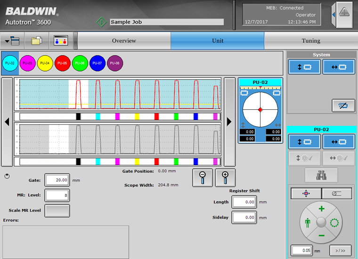Shift the scope view left with the black arrow
358x259 pixels.
point(7,122)
